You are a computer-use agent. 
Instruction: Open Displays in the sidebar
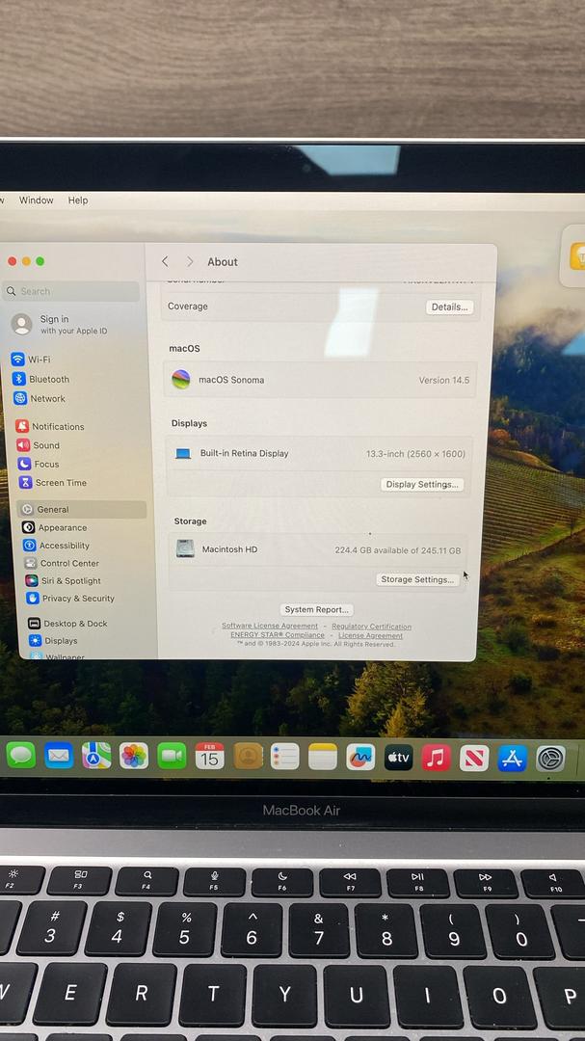53,641
